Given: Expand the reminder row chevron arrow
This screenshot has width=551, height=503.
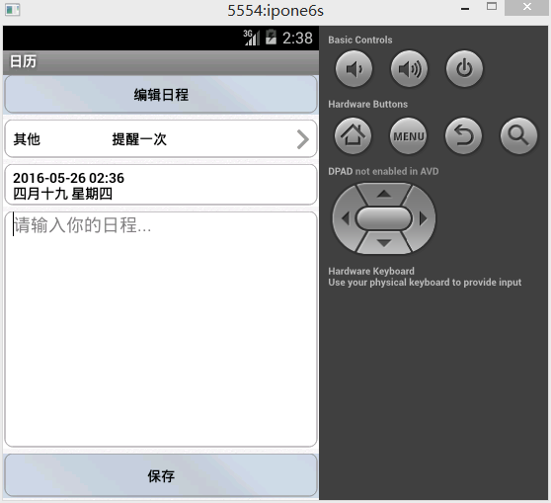Looking at the screenshot, I should click(x=302, y=139).
